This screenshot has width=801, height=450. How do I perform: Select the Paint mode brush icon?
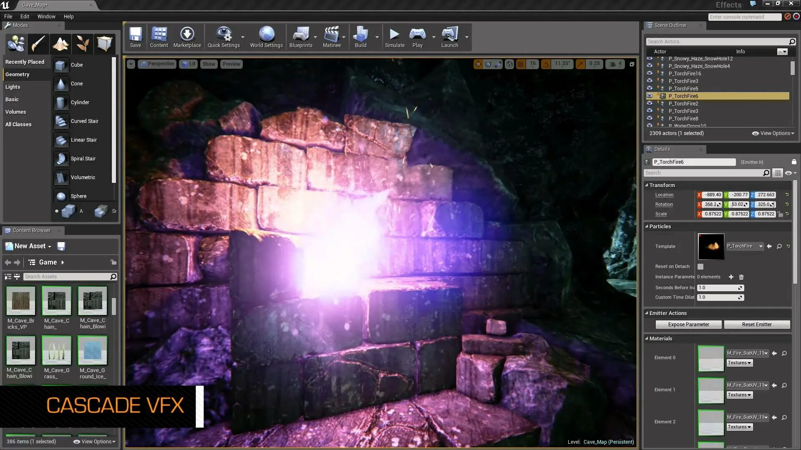(38, 44)
